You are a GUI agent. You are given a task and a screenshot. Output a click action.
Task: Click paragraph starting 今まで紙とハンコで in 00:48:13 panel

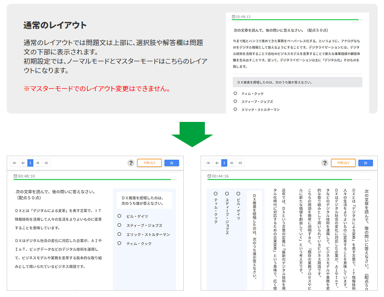click(x=296, y=54)
